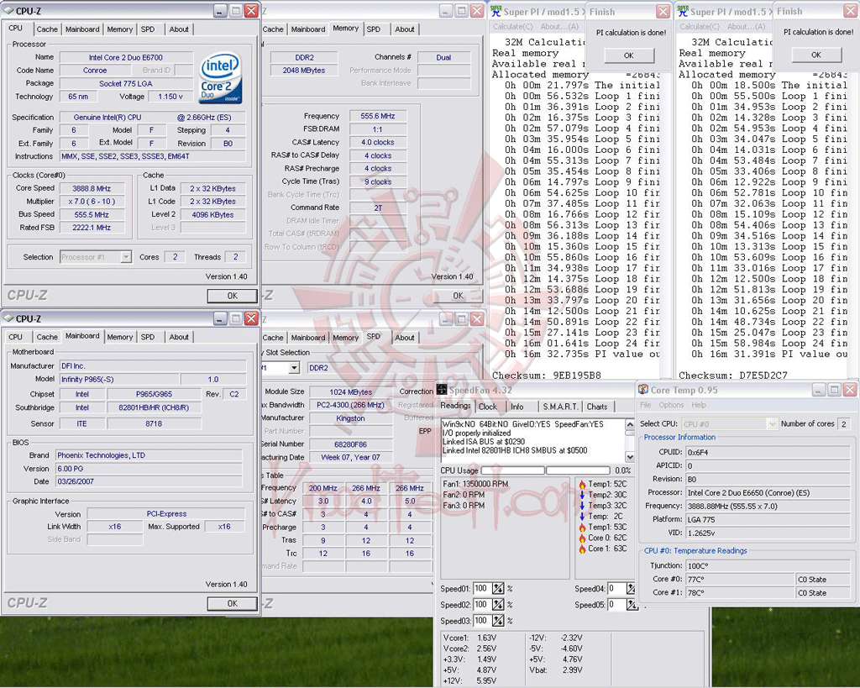Click OK in the left Finish dialog
The height and width of the screenshot is (688, 860).
tap(628, 55)
